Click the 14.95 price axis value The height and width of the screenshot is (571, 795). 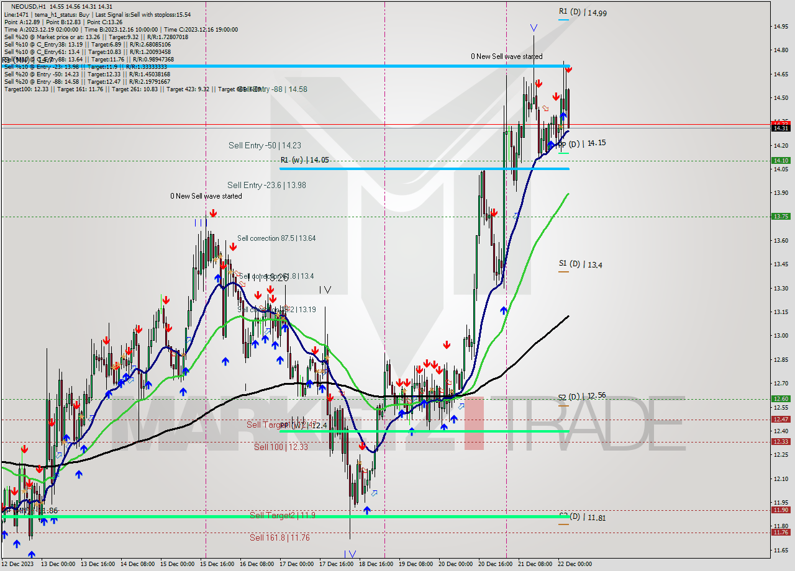(x=781, y=26)
